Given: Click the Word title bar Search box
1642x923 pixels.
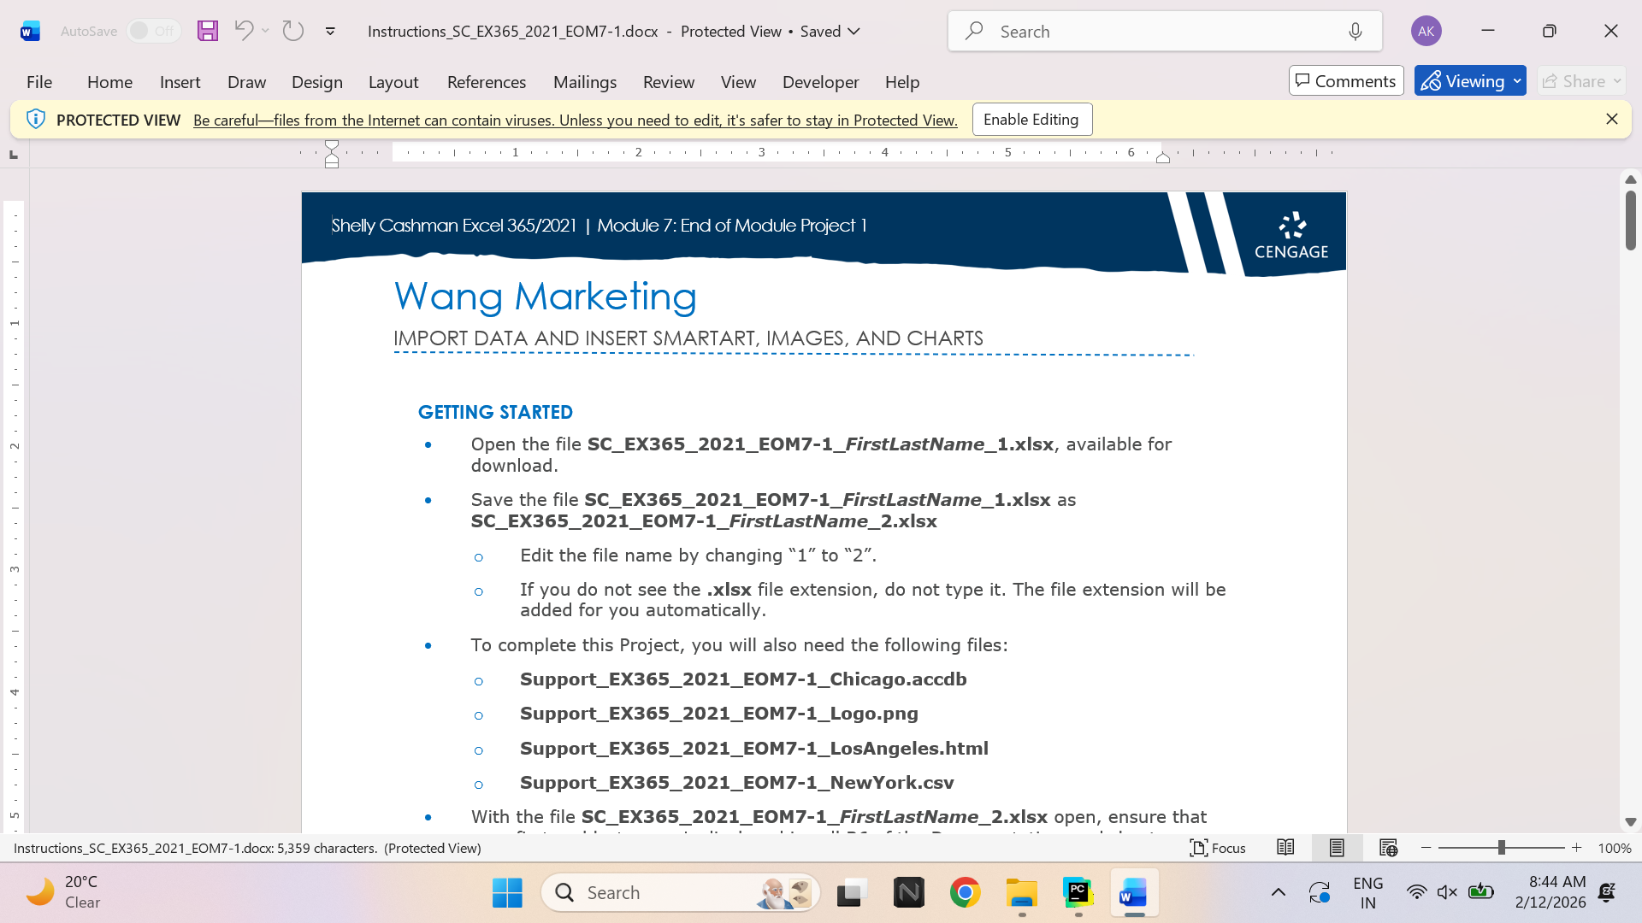Looking at the screenshot, I should (1165, 32).
